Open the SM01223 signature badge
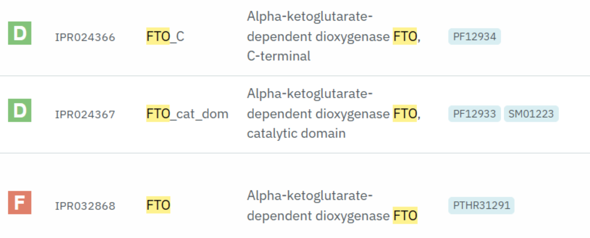 click(x=531, y=114)
